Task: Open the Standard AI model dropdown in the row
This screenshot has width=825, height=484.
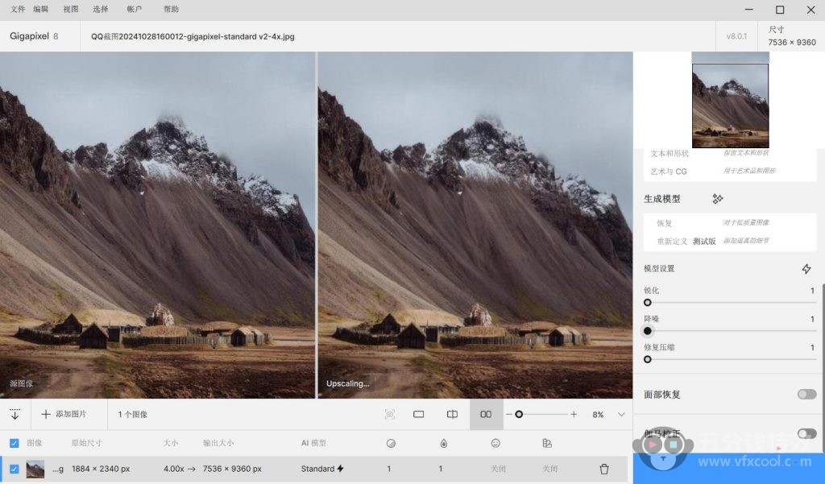Action: (x=322, y=469)
